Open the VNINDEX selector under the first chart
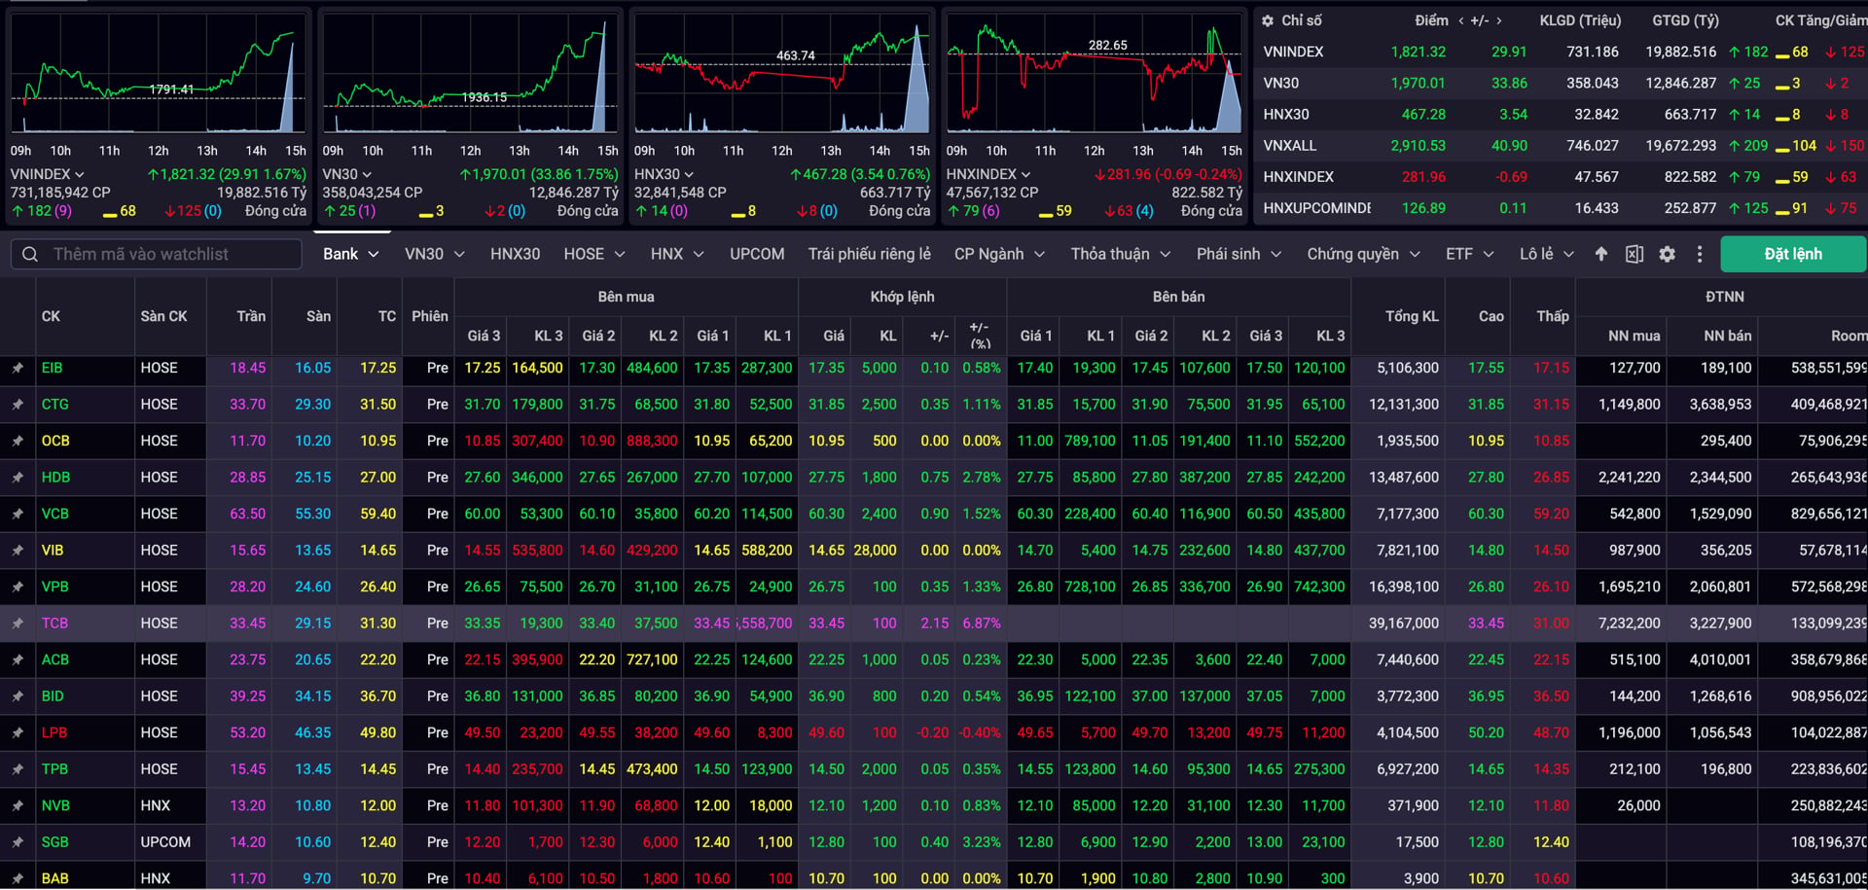The height and width of the screenshot is (890, 1868). pos(48,174)
